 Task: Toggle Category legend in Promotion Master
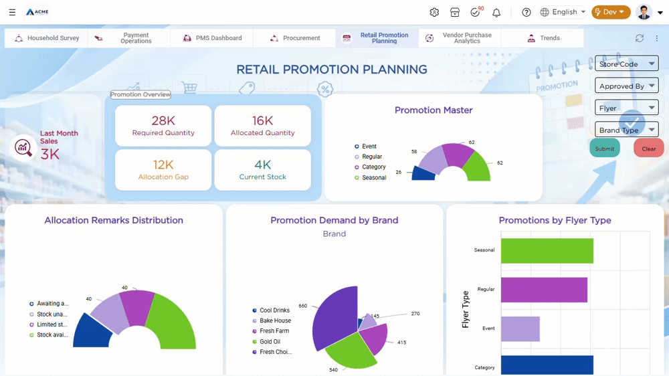click(x=369, y=167)
